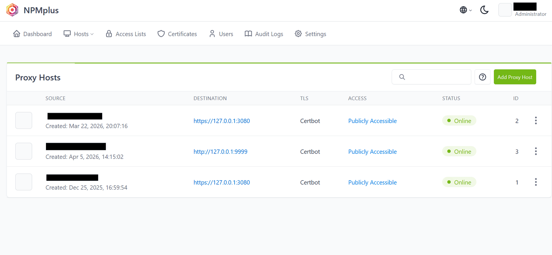Click Add Proxy Host button
This screenshot has height=255, width=552.
click(x=515, y=77)
